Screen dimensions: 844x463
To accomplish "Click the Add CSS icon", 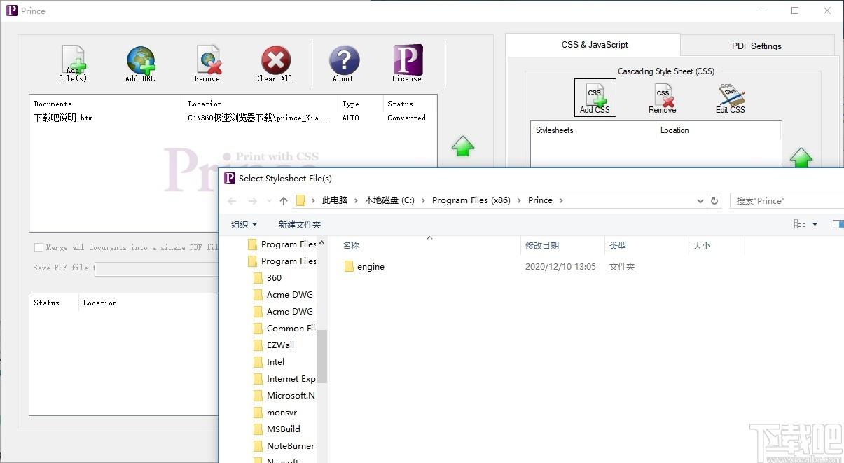I will pos(595,97).
